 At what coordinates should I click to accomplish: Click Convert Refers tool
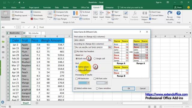point(156,15)
